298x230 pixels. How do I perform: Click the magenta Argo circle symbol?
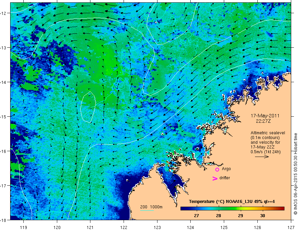[217, 169]
